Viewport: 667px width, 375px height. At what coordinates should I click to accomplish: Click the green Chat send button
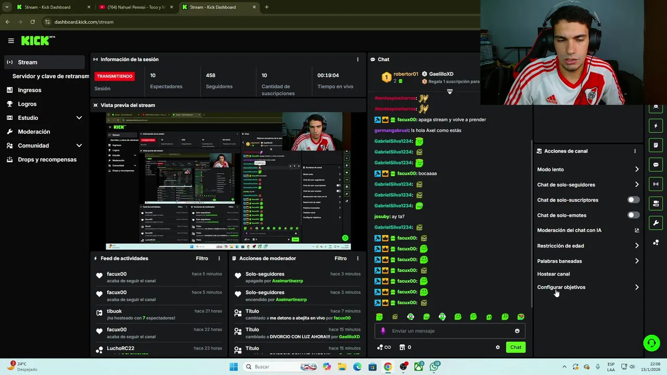pos(515,347)
